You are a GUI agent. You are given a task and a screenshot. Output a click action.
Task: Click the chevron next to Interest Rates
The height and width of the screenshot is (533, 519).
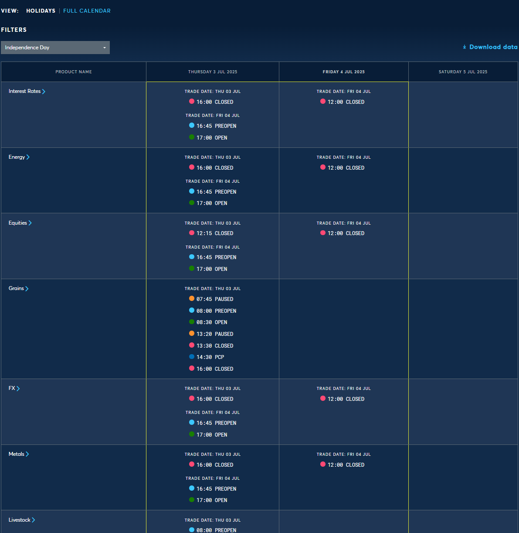tap(44, 91)
